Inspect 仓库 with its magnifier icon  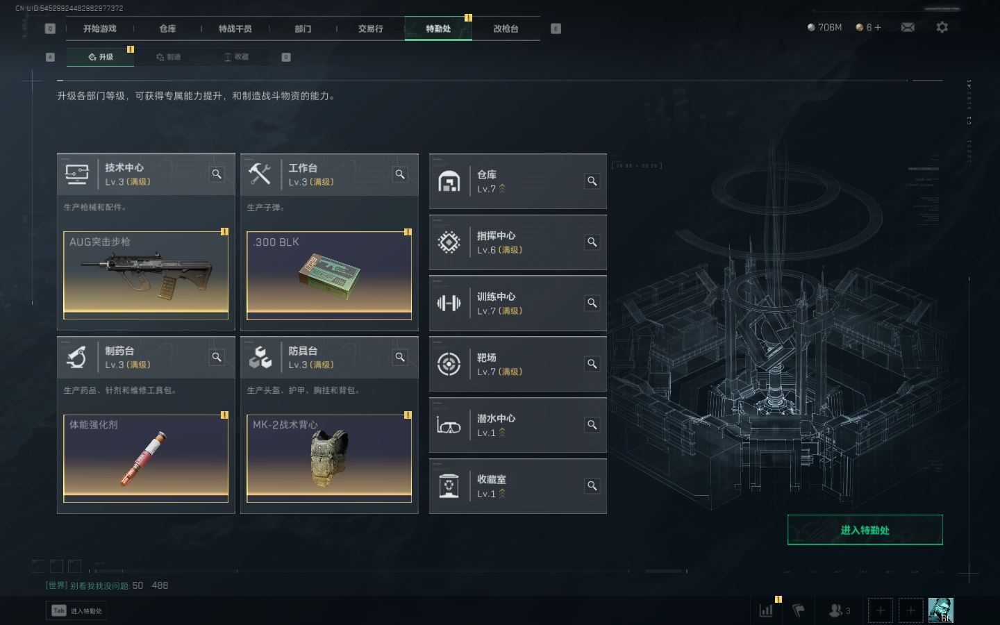[x=592, y=181]
